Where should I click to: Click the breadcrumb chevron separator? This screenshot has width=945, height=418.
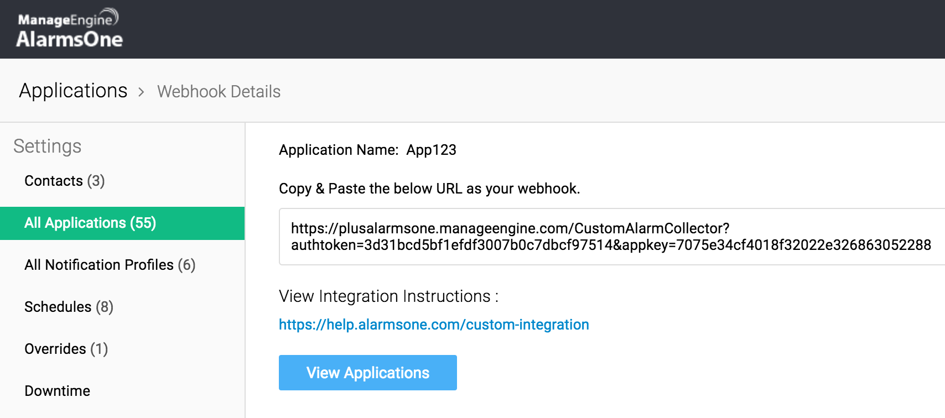pos(142,92)
